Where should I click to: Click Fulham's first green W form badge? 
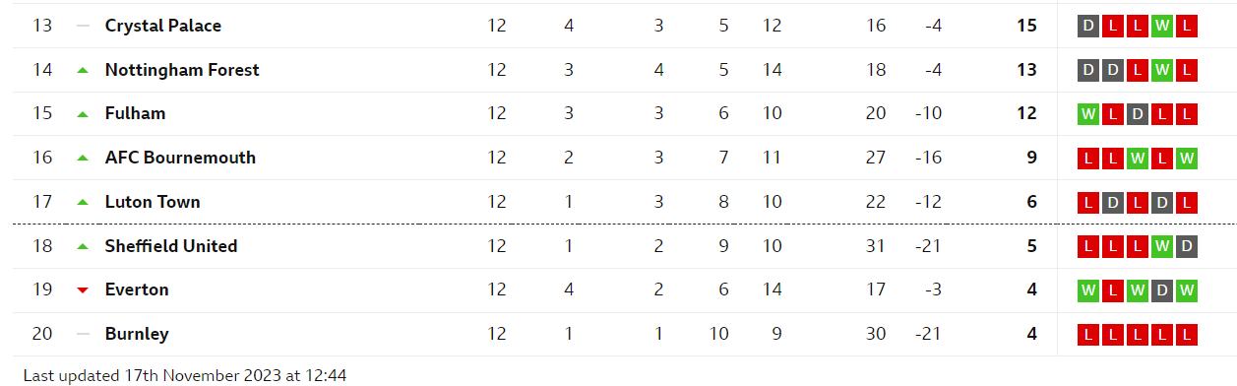1088,114
